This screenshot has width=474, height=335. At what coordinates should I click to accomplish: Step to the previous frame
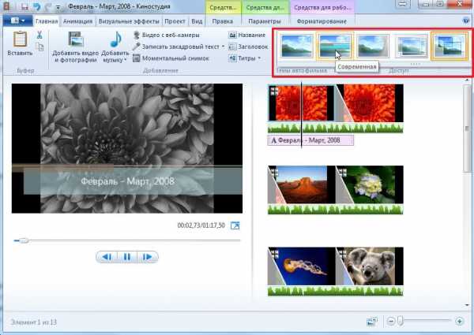(107, 257)
